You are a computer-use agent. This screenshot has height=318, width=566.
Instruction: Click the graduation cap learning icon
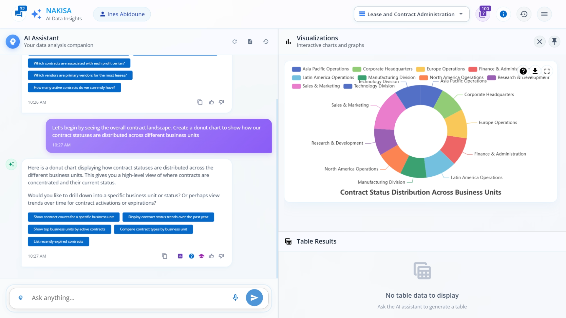tap(202, 256)
